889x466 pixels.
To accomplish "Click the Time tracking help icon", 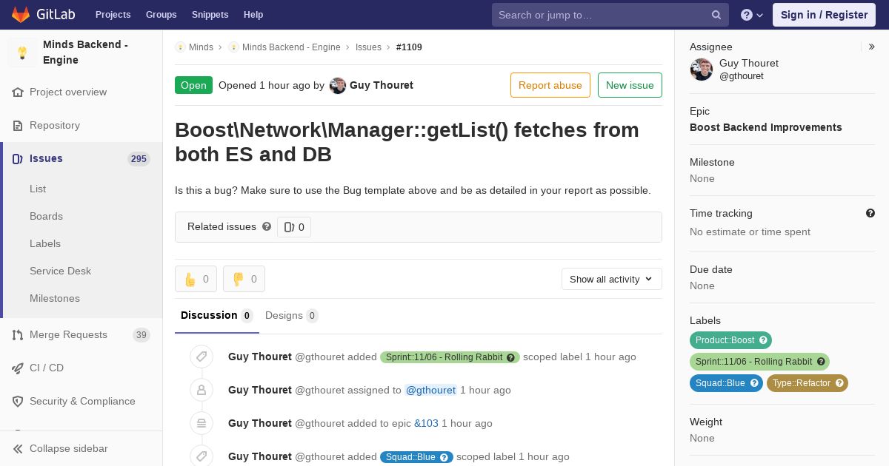I will click(870, 213).
